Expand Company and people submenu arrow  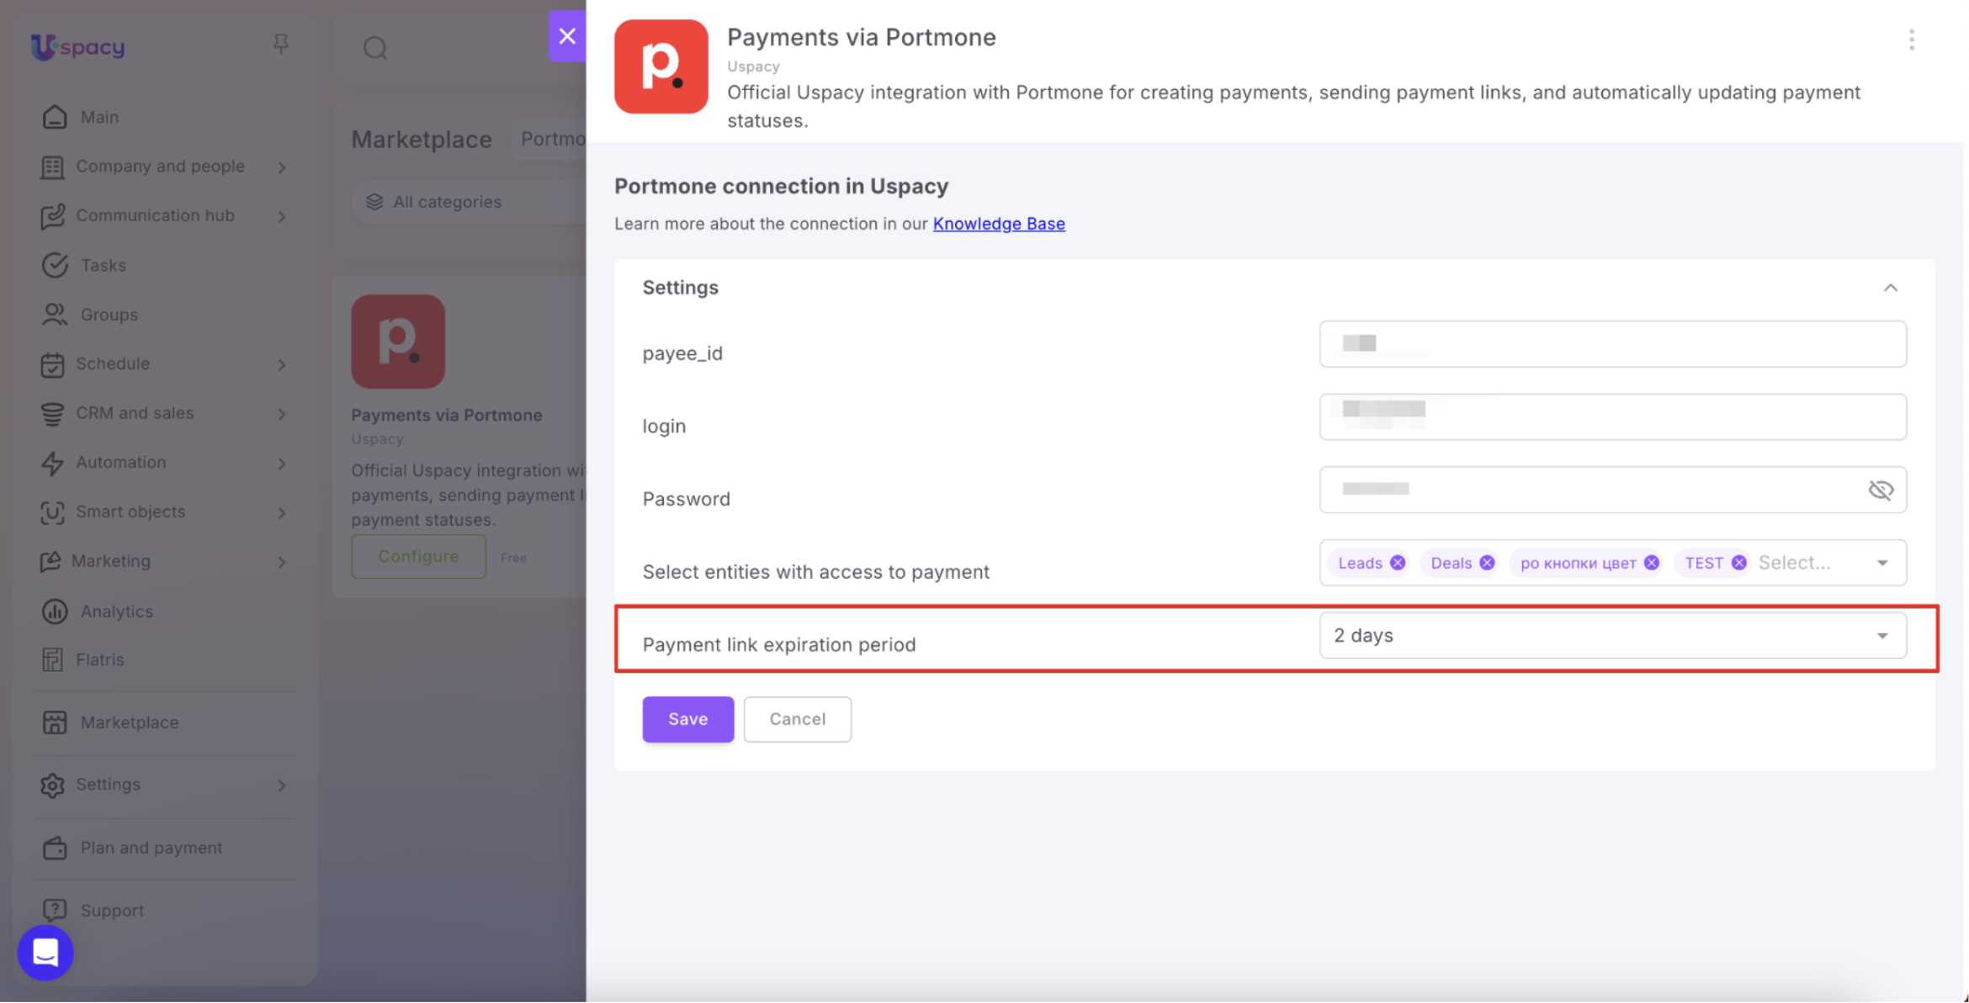click(x=282, y=167)
